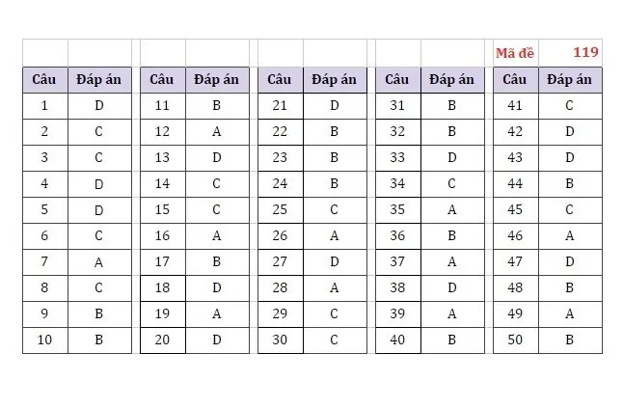Image resolution: width=623 pixels, height=408 pixels.
Task: Select the cell with question number 10
Action: (45, 340)
